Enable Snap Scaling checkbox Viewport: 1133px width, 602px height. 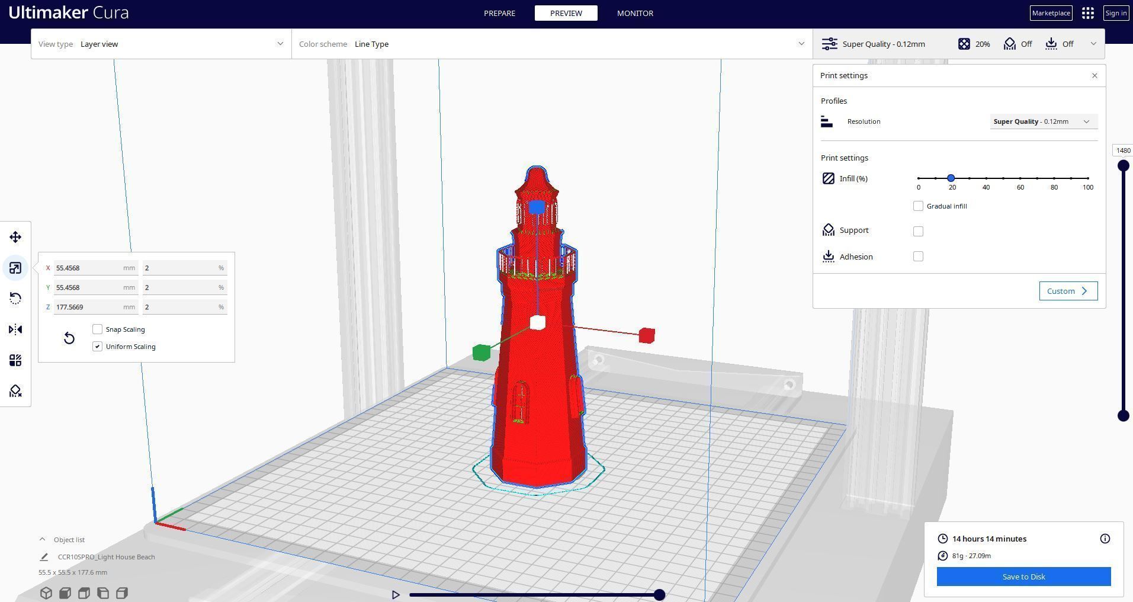tap(98, 329)
